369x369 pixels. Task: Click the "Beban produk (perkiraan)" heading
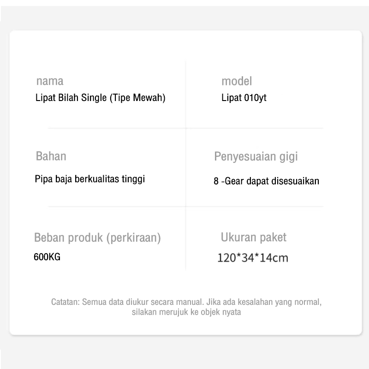(97, 238)
